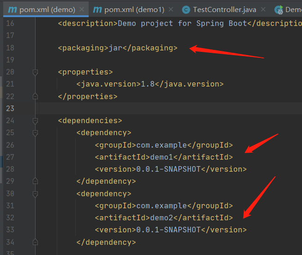Image resolution: width=302 pixels, height=255 pixels.
Task: Click the run configuration icon on the Demo tab
Action: point(278,10)
